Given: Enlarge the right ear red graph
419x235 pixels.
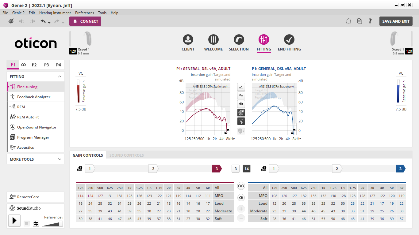Looking at the screenshot, I should (x=227, y=132).
